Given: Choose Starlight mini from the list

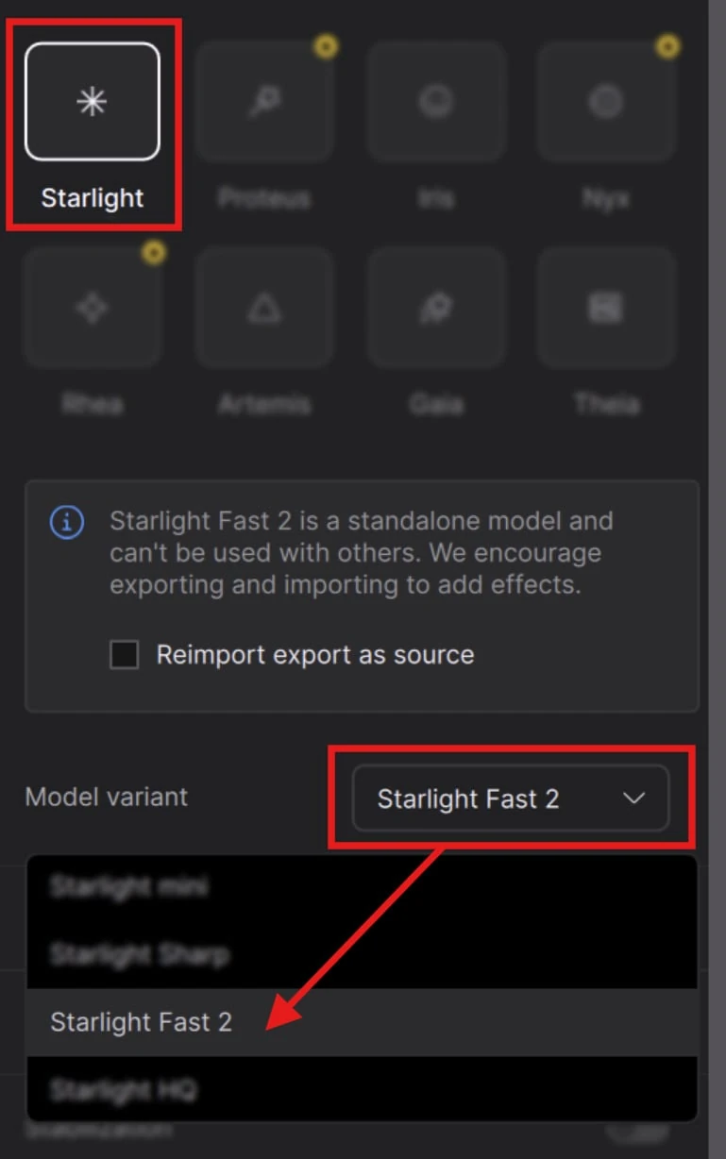Looking at the screenshot, I should click(x=129, y=886).
